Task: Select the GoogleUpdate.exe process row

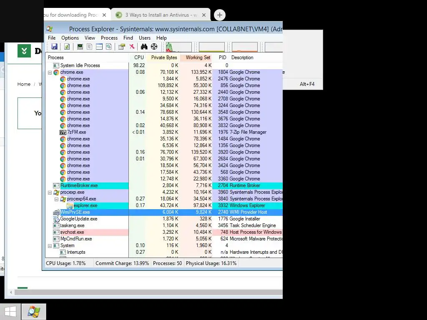Action: pos(164,219)
